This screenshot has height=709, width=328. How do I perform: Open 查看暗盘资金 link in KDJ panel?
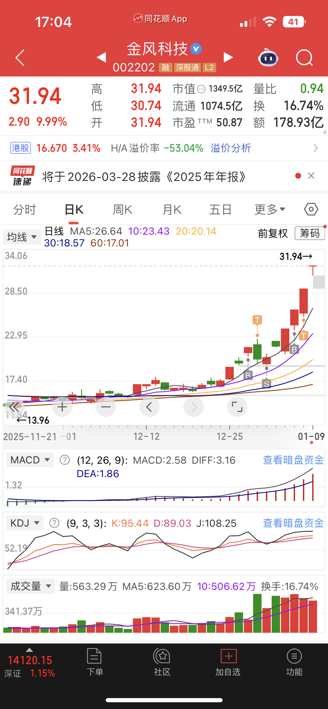pos(293,523)
